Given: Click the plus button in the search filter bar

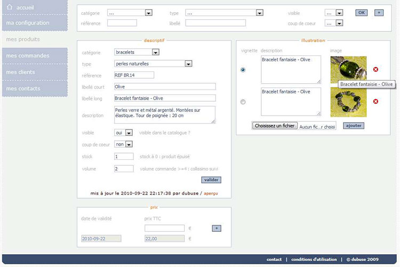Looking at the screenshot, I should click(x=379, y=12).
